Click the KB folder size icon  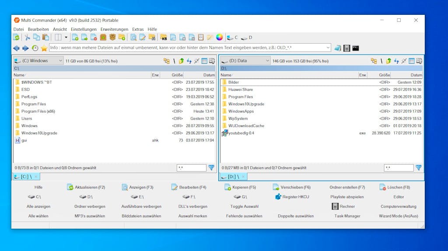tap(164, 38)
